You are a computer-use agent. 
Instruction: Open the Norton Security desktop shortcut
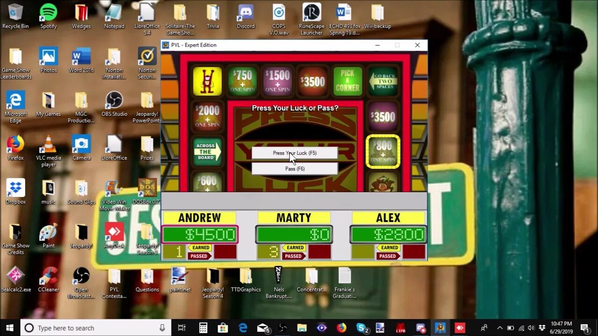tap(147, 63)
